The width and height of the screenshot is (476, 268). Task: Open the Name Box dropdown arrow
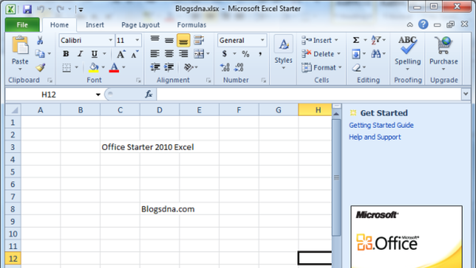[98, 95]
